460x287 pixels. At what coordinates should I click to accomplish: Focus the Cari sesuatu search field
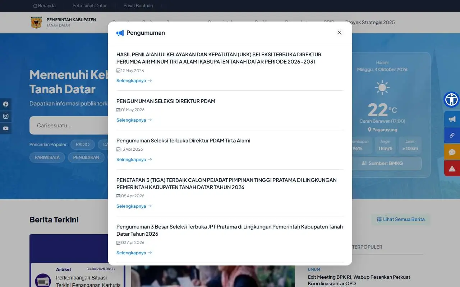pyautogui.click(x=69, y=126)
